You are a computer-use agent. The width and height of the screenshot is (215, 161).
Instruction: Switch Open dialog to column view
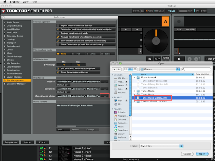[135, 69]
